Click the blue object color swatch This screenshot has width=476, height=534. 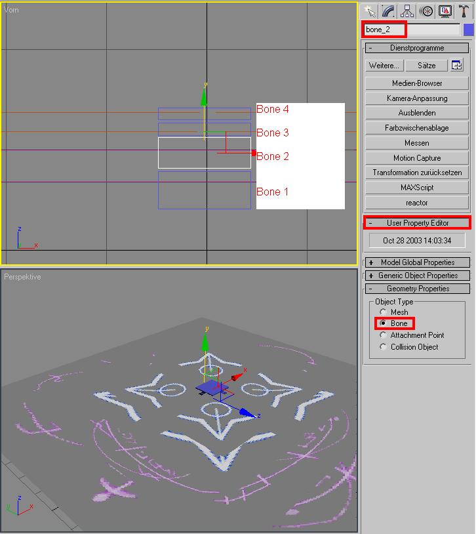pyautogui.click(x=469, y=30)
